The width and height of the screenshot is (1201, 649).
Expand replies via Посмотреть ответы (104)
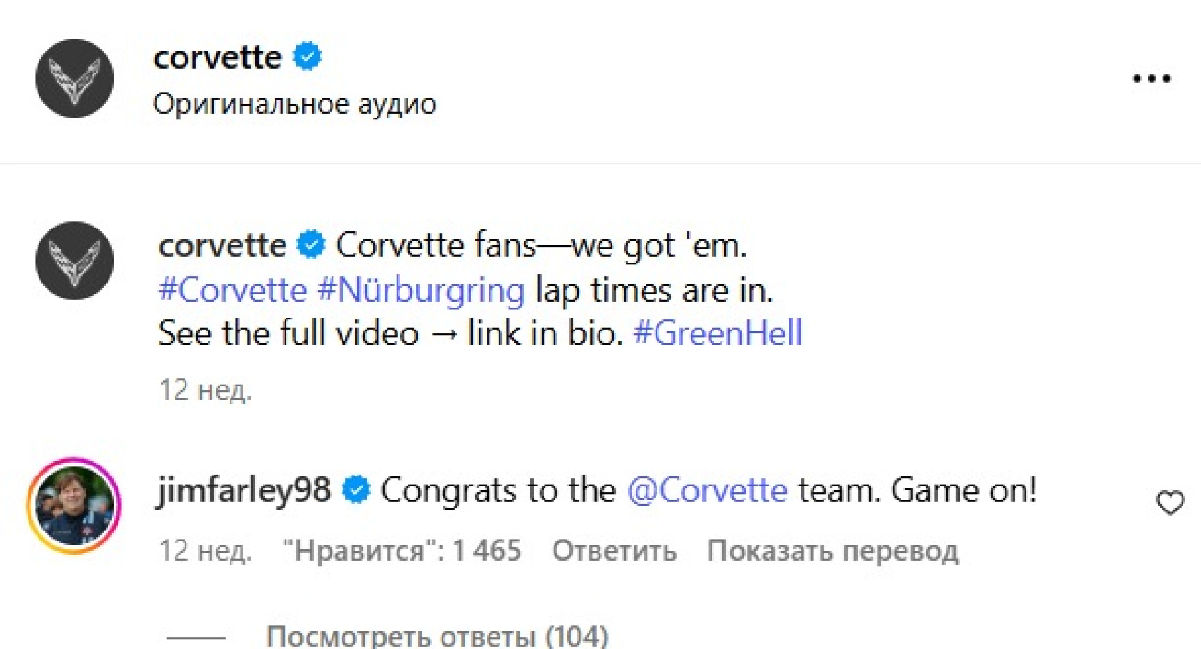[x=437, y=636]
